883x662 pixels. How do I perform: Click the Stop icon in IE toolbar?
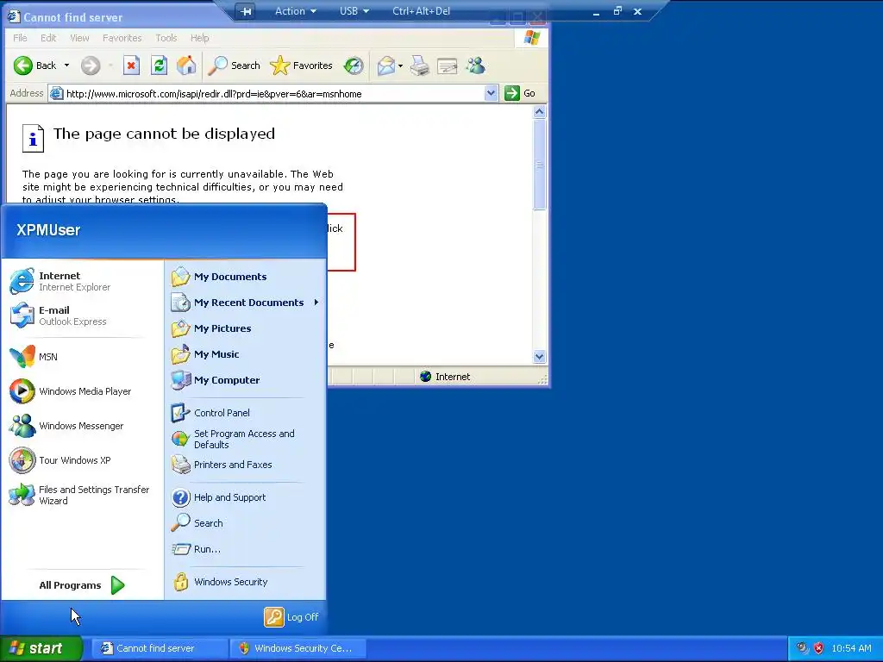tap(131, 66)
